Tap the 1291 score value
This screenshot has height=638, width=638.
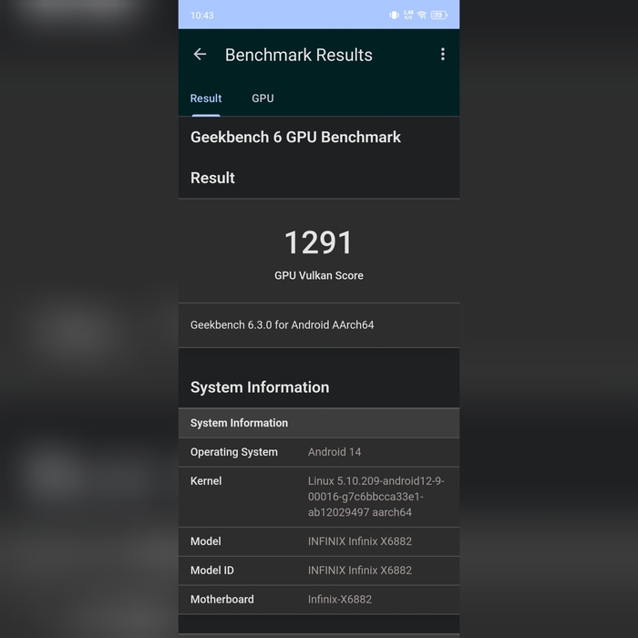point(319,242)
